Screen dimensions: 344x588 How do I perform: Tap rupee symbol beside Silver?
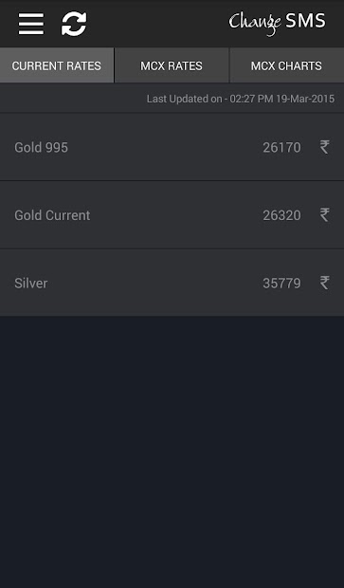click(x=324, y=283)
